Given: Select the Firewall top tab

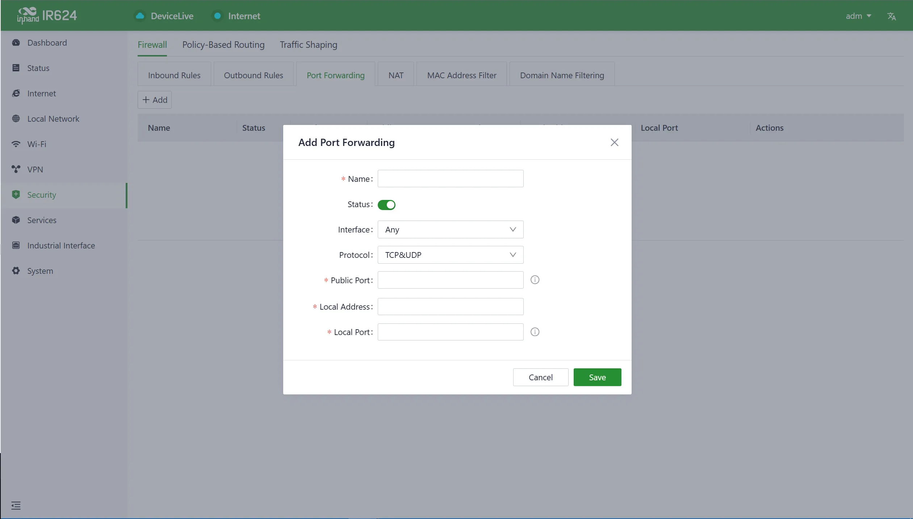Looking at the screenshot, I should tap(152, 45).
